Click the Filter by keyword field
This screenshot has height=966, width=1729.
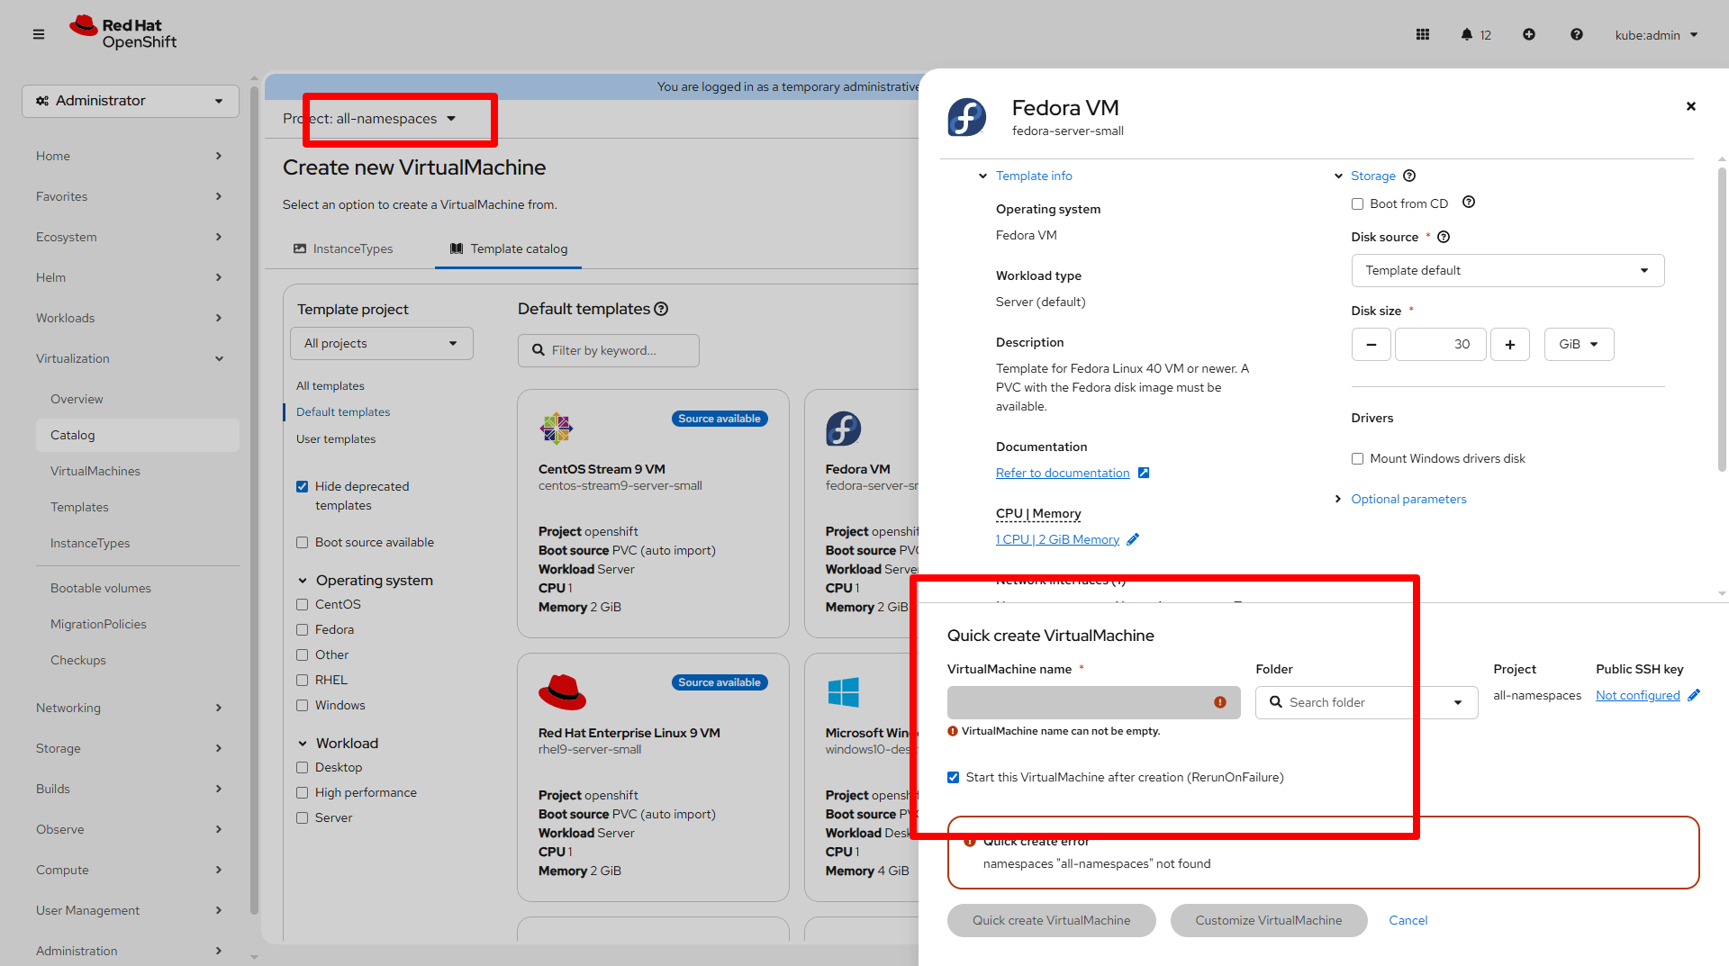click(609, 350)
